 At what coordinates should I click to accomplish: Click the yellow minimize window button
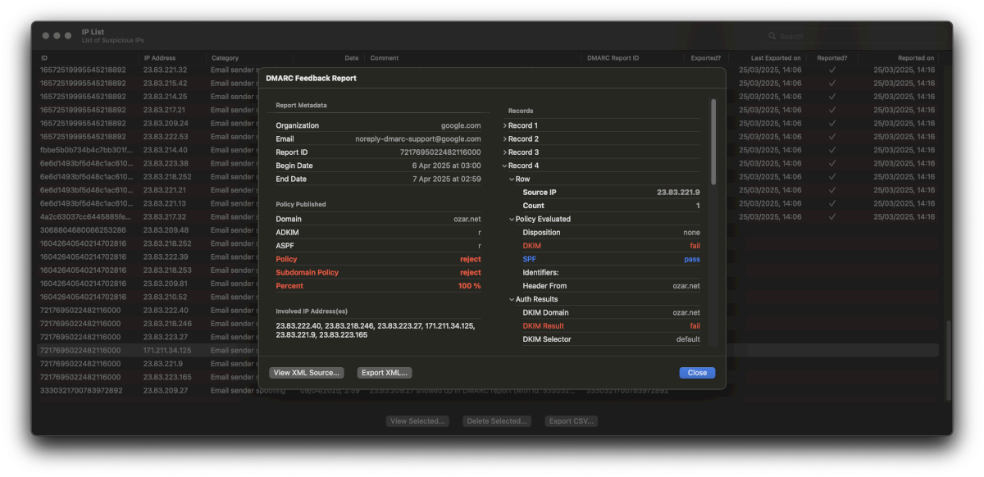tap(57, 36)
